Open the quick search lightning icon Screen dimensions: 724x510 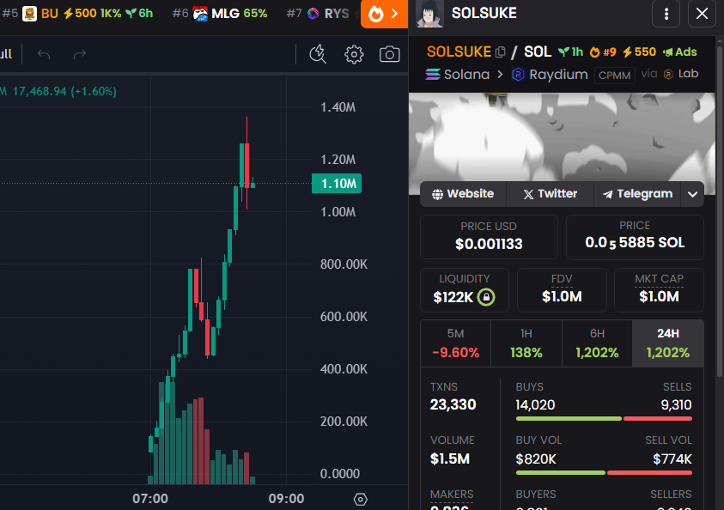pos(318,54)
